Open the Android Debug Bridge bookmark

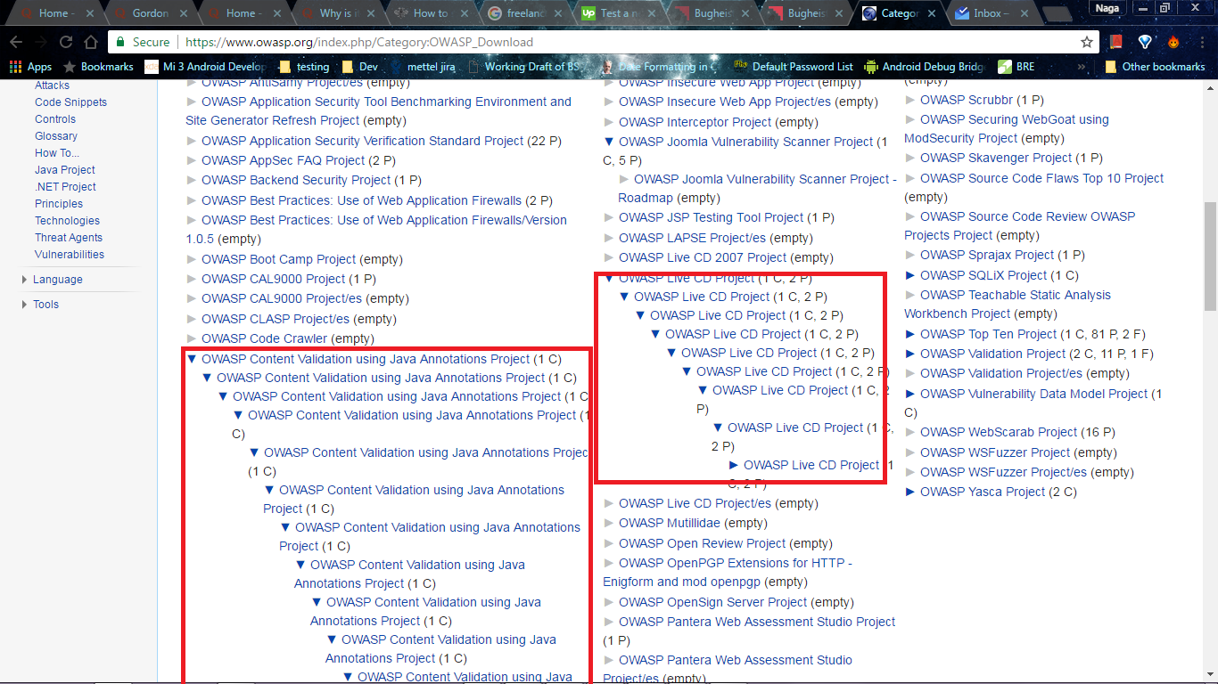click(x=924, y=67)
